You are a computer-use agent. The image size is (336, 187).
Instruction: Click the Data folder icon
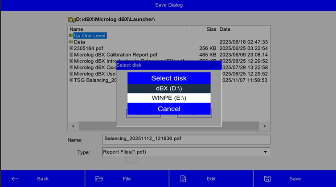click(x=71, y=42)
